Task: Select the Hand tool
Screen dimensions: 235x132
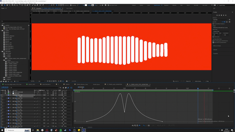Action: (x=7, y=5)
